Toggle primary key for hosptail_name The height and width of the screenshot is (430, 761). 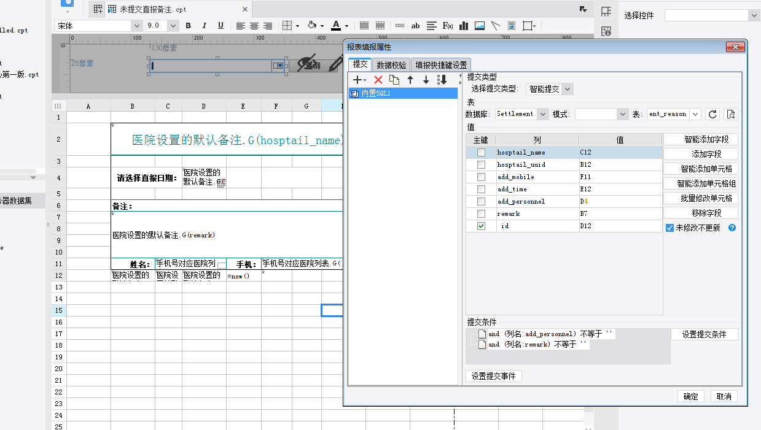tap(481, 152)
